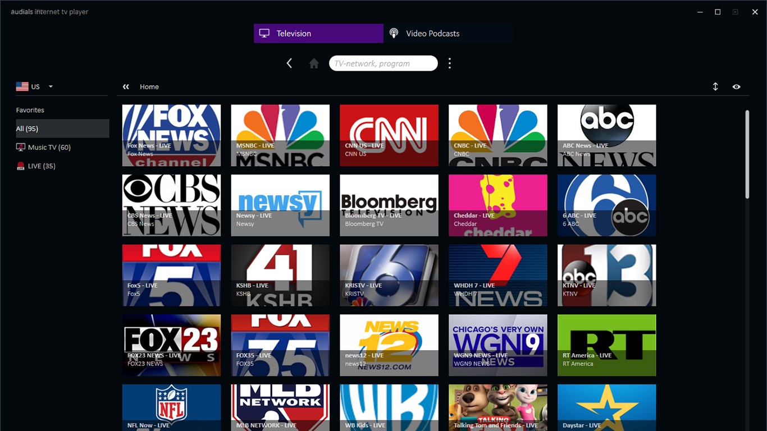Open WHDH 7 channel tile

[498, 275]
